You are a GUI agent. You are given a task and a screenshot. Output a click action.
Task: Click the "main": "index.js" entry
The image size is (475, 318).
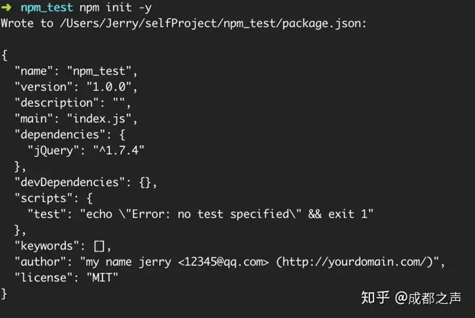click(x=76, y=119)
